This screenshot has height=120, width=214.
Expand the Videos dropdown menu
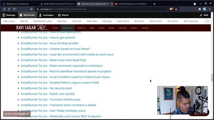click(x=81, y=28)
